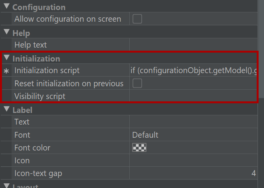Click the Help text value field
264x188 pixels.
pos(193,44)
